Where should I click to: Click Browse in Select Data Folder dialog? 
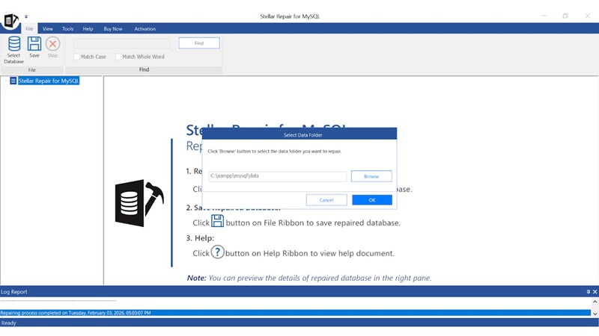pyautogui.click(x=371, y=176)
